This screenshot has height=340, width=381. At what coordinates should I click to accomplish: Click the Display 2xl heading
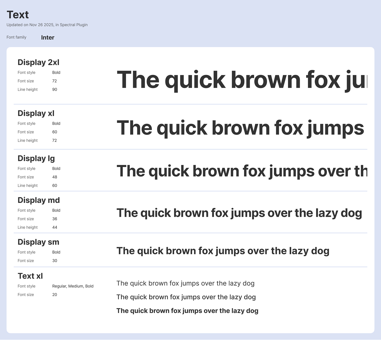coord(38,62)
